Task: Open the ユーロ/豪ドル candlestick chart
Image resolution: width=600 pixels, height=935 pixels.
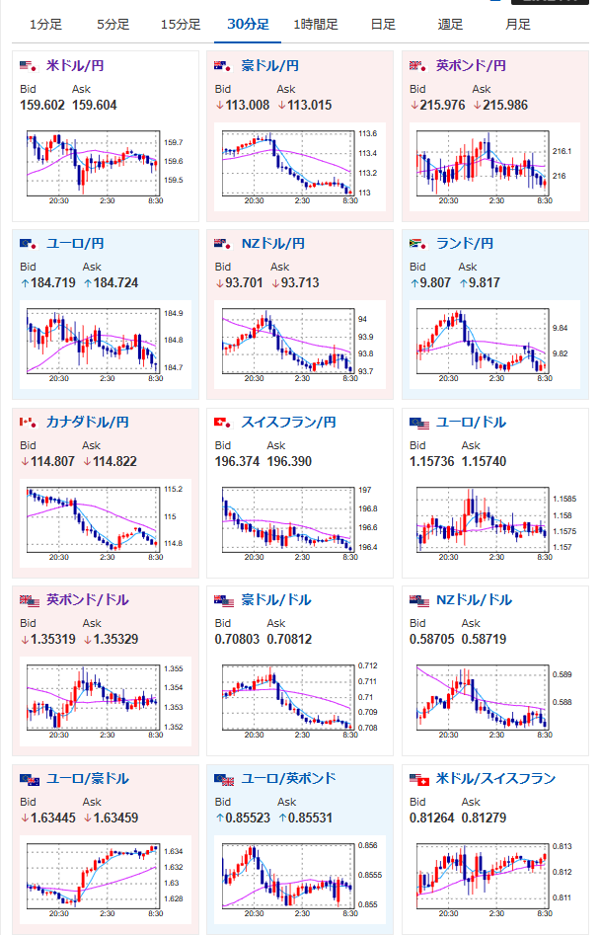Action: [x=106, y=880]
